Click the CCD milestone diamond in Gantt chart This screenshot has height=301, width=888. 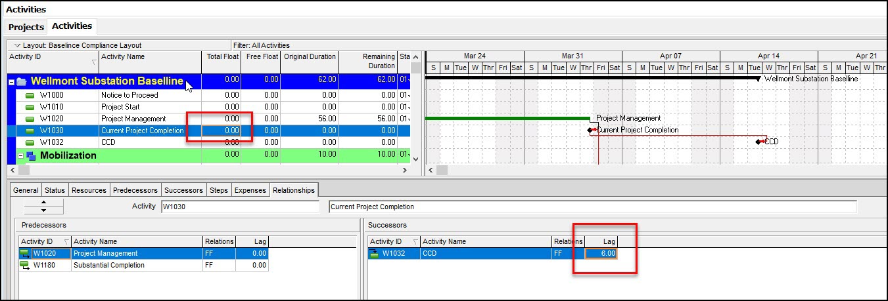759,142
